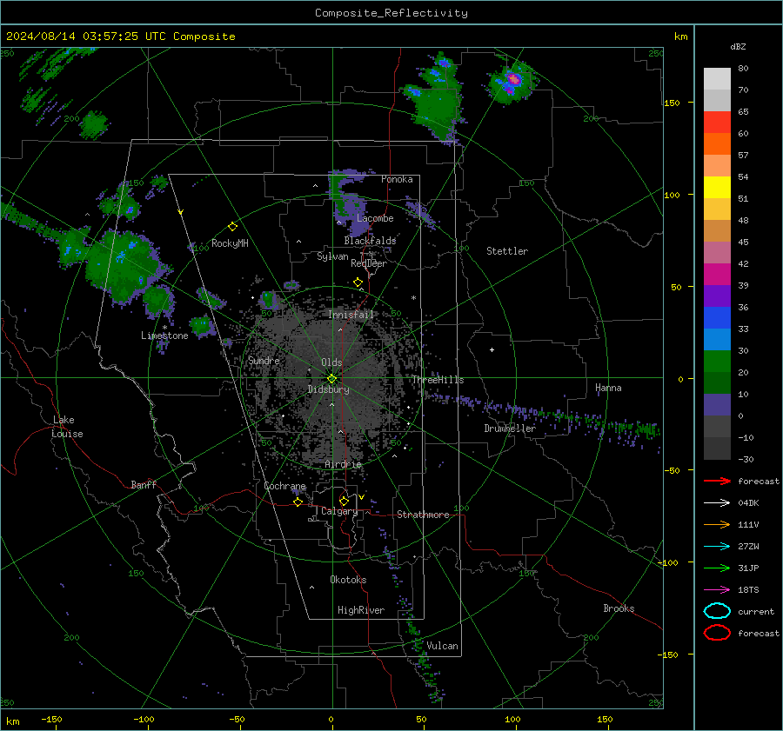Click the 04DK legend text
Viewport: 783px width, 731px height.
(x=748, y=503)
